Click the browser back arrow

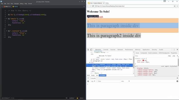coord(88,6)
